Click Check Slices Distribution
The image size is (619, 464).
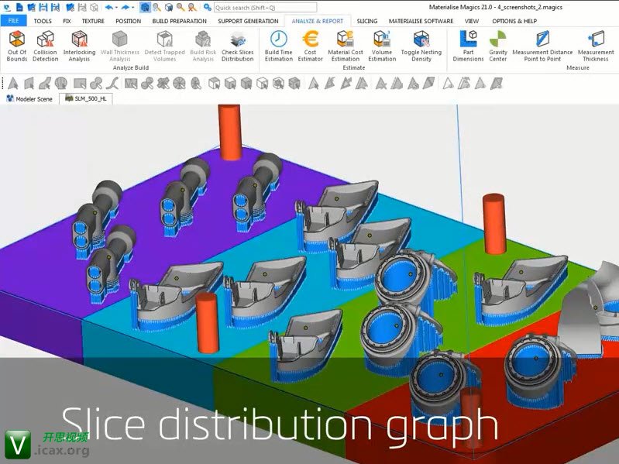(x=237, y=46)
